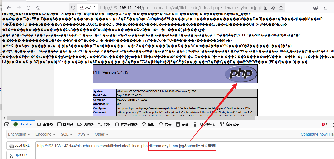Click the PHP logo on phpinfo page
Screen dimensions: 334x159
tap(241, 74)
